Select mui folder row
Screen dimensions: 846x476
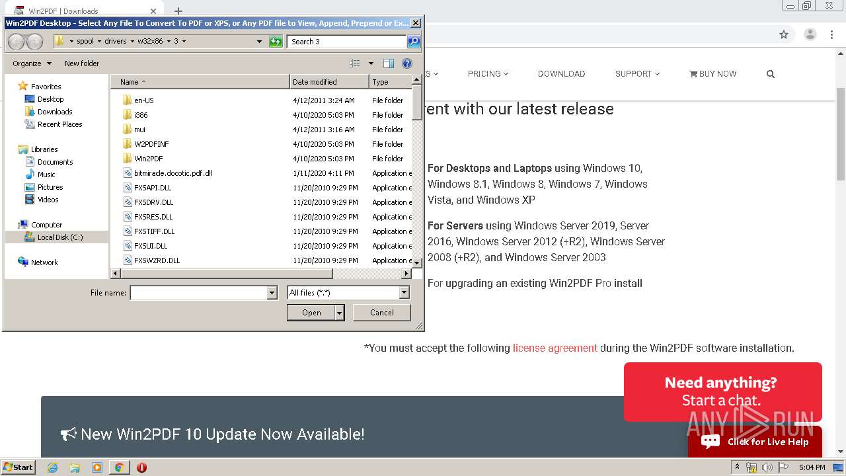(261, 130)
